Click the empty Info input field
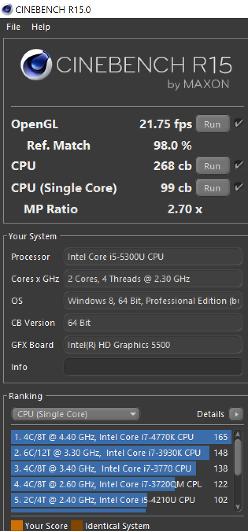 (x=153, y=367)
